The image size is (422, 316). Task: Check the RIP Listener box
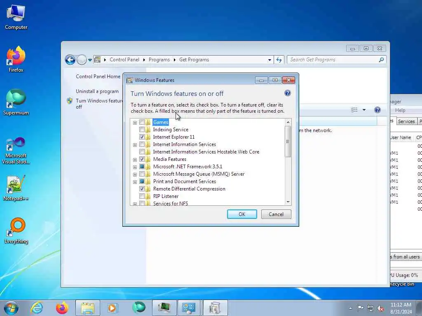point(142,196)
